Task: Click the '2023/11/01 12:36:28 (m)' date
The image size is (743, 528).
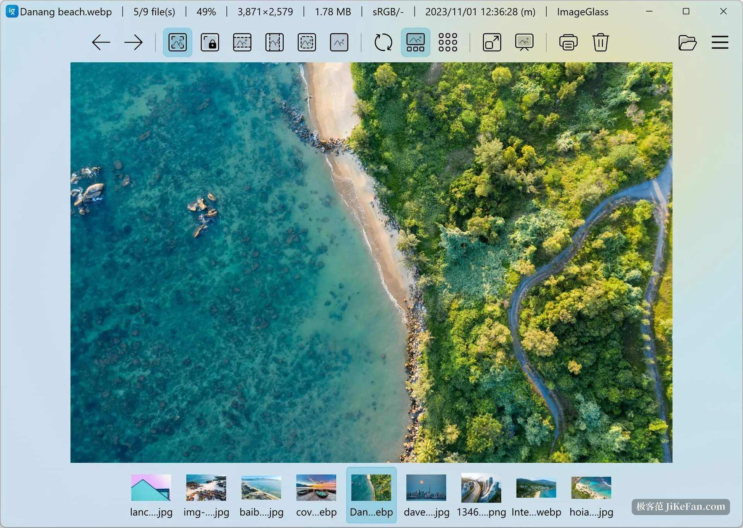Action: (x=480, y=12)
